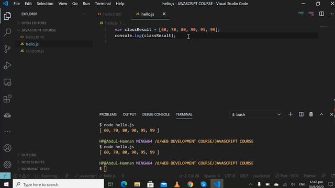Open hello.html in the explorer tree
Image resolution: width=335 pixels, height=188 pixels.
[35, 37]
